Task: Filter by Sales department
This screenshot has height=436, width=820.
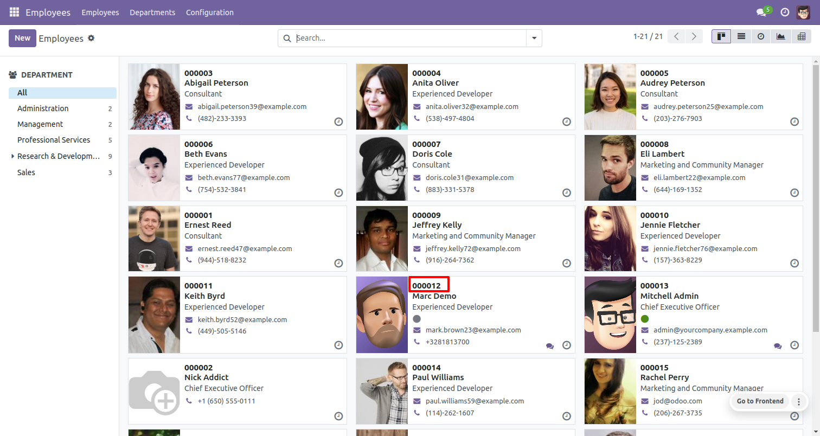Action: click(x=62, y=172)
